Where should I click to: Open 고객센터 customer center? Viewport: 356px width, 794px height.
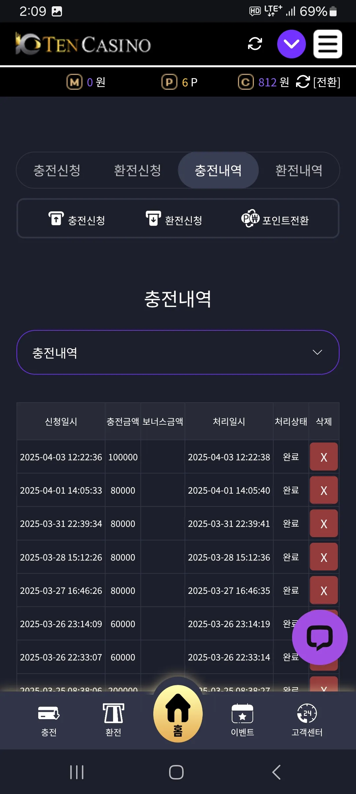pyautogui.click(x=307, y=720)
